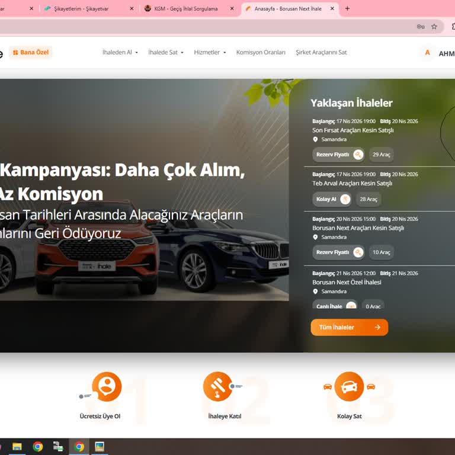Open Borusan Next Araçları Kesin Satışlı auction
The image size is (455, 455).
tap(358, 228)
